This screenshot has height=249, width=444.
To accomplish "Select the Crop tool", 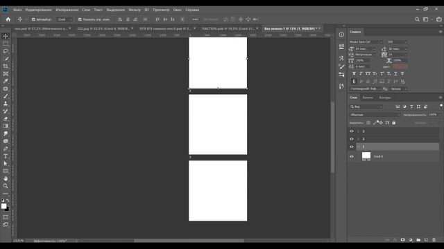I will (x=6, y=66).
